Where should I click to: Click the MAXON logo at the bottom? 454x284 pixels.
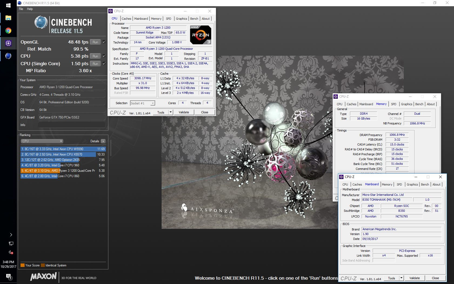[44, 276]
